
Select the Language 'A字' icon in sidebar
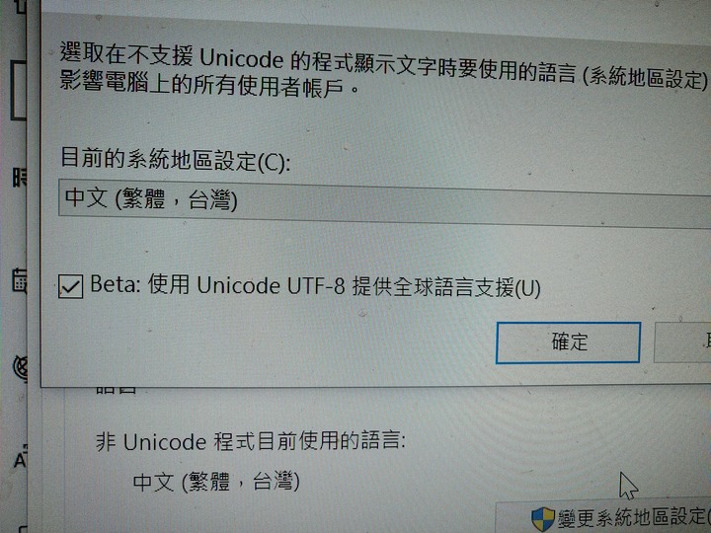(x=21, y=458)
